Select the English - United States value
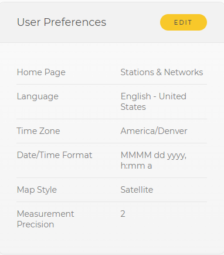This screenshot has height=255, width=224. 154,102
